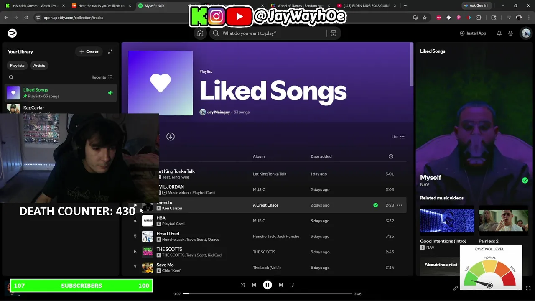Viewport: 535px width, 301px height.
Task: Reload the browser page
Action: click(26, 18)
